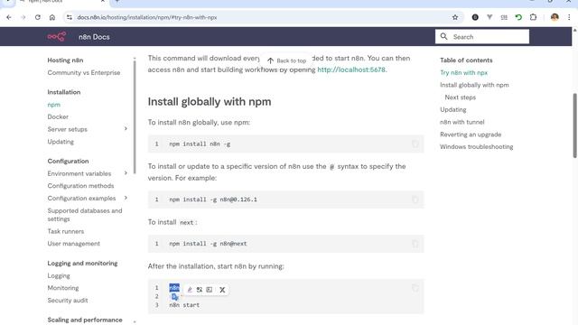
Task: Open the Security audit page
Action: 68,301
